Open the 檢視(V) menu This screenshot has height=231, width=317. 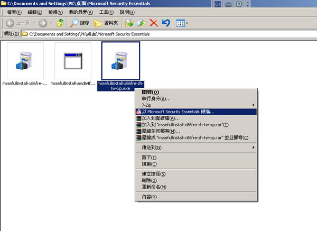coord(55,12)
